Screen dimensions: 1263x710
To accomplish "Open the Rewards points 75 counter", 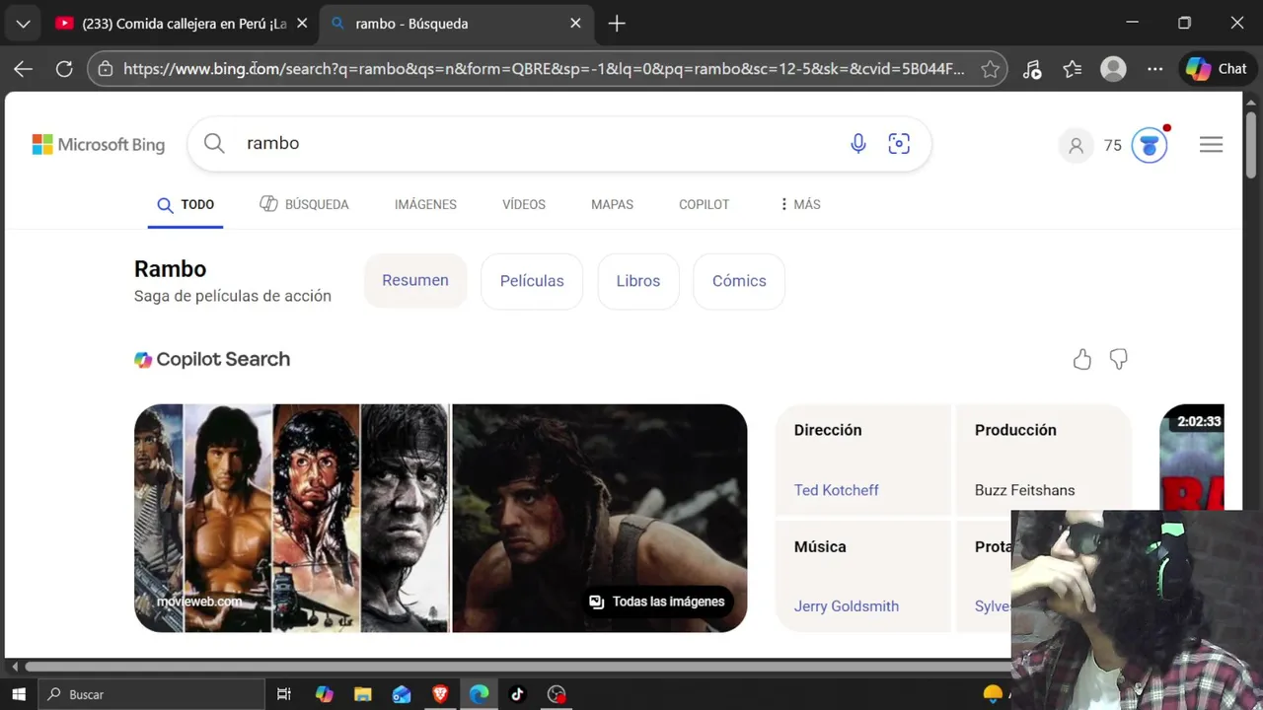I will (1113, 146).
